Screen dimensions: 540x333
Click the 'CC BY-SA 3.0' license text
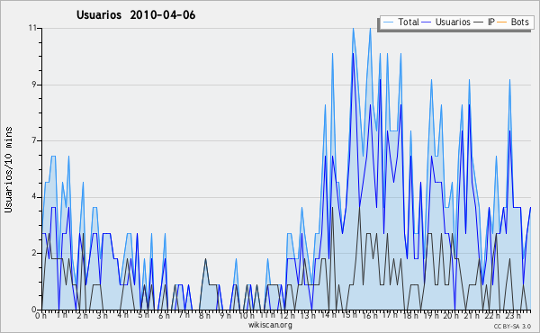(x=512, y=326)
